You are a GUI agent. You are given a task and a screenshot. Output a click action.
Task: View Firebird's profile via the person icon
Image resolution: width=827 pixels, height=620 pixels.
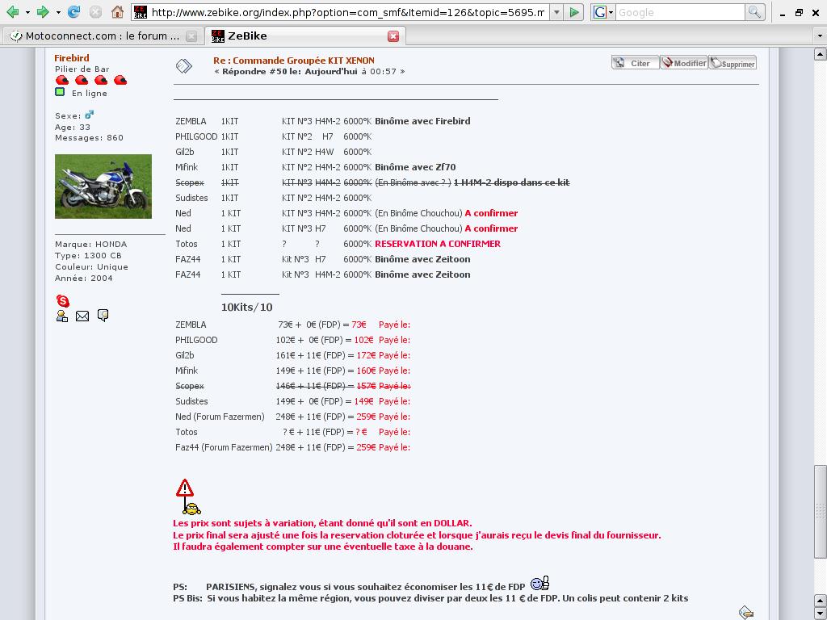tap(62, 316)
